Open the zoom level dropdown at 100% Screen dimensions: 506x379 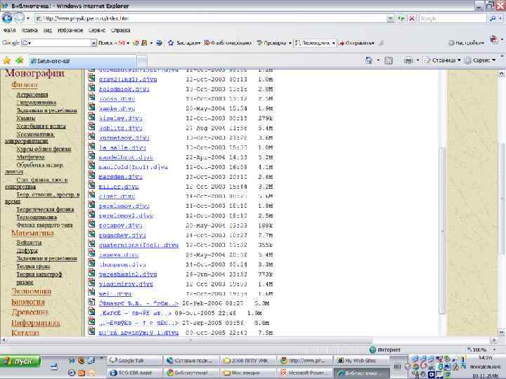[x=494, y=350]
